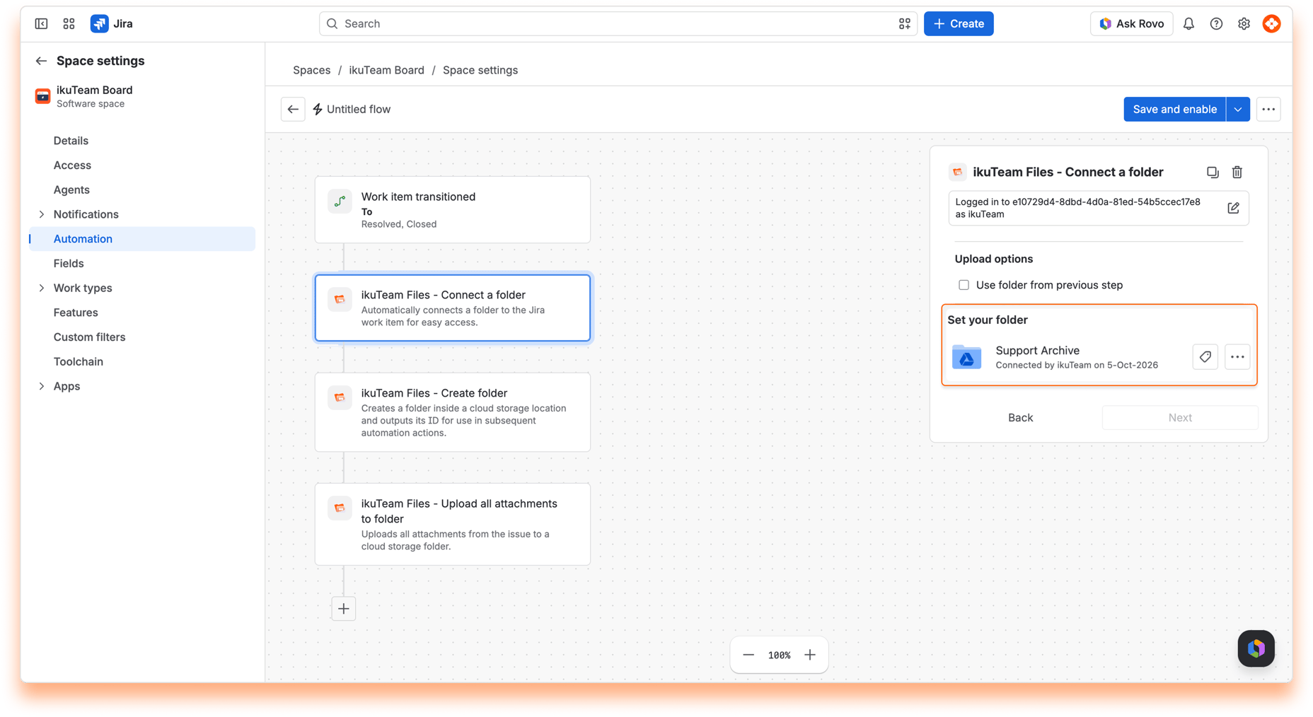The width and height of the screenshot is (1313, 717).
Task: Select the Upload all attachments to folder step
Action: click(453, 524)
